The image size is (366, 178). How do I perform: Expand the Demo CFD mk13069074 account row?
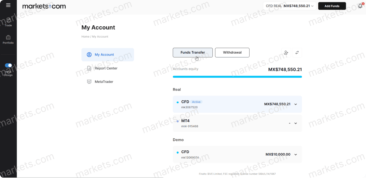coord(237,154)
